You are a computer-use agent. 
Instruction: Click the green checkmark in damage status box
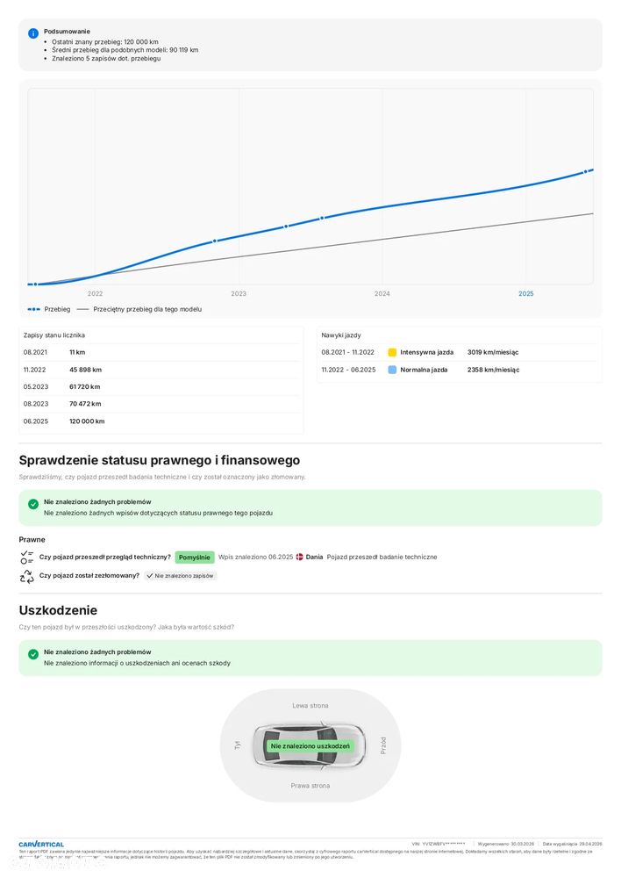click(x=33, y=654)
